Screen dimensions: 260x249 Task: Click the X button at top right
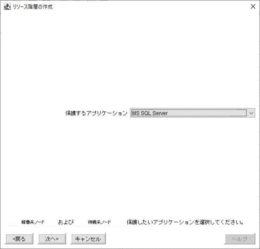(x=253, y=6)
